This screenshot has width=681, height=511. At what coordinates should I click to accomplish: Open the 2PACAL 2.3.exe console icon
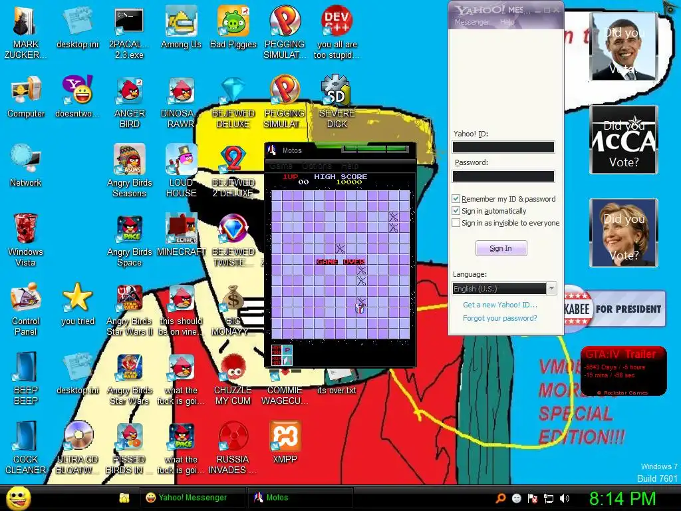pyautogui.click(x=129, y=31)
